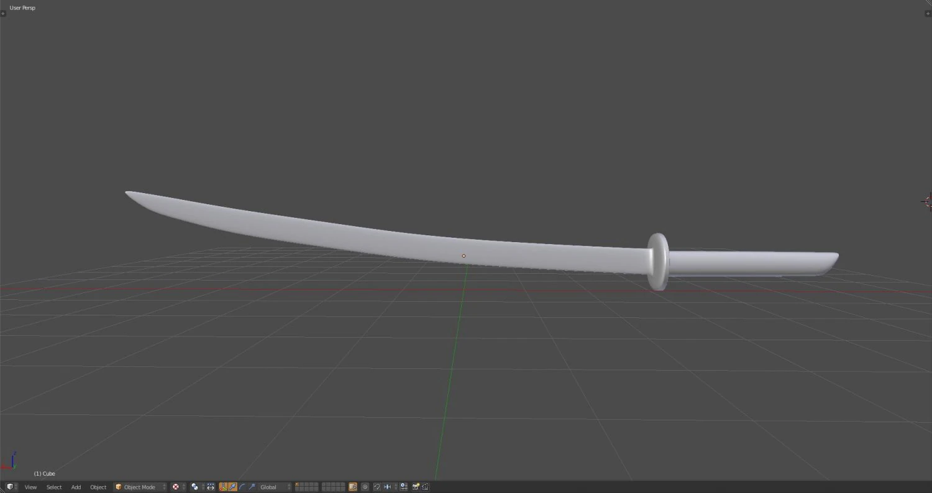Image resolution: width=932 pixels, height=493 pixels.
Task: Toggle snap magnet icon
Action: click(377, 487)
